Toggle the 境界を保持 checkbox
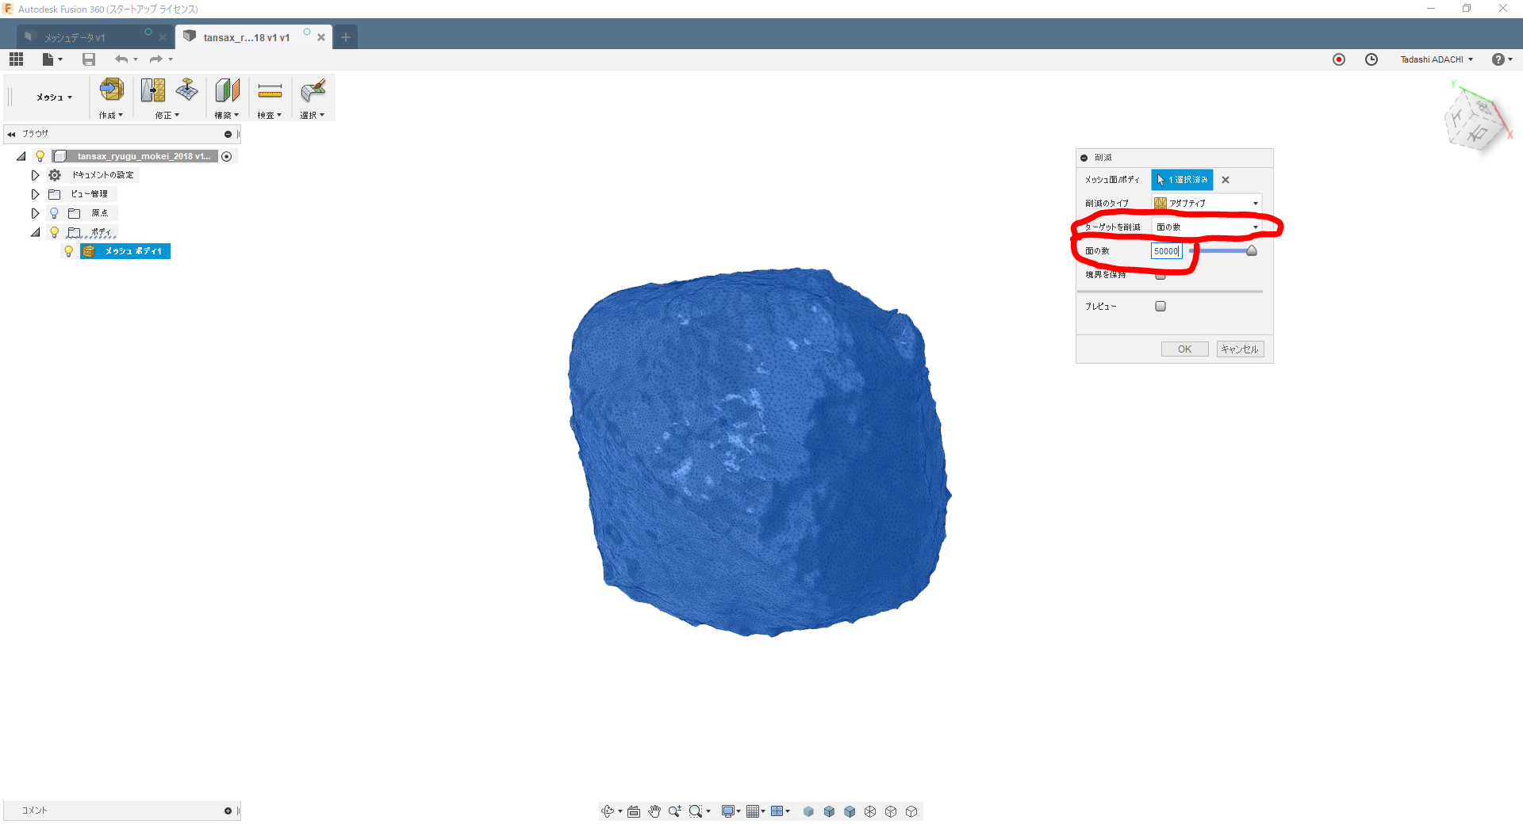The image size is (1523, 824). [x=1160, y=275]
